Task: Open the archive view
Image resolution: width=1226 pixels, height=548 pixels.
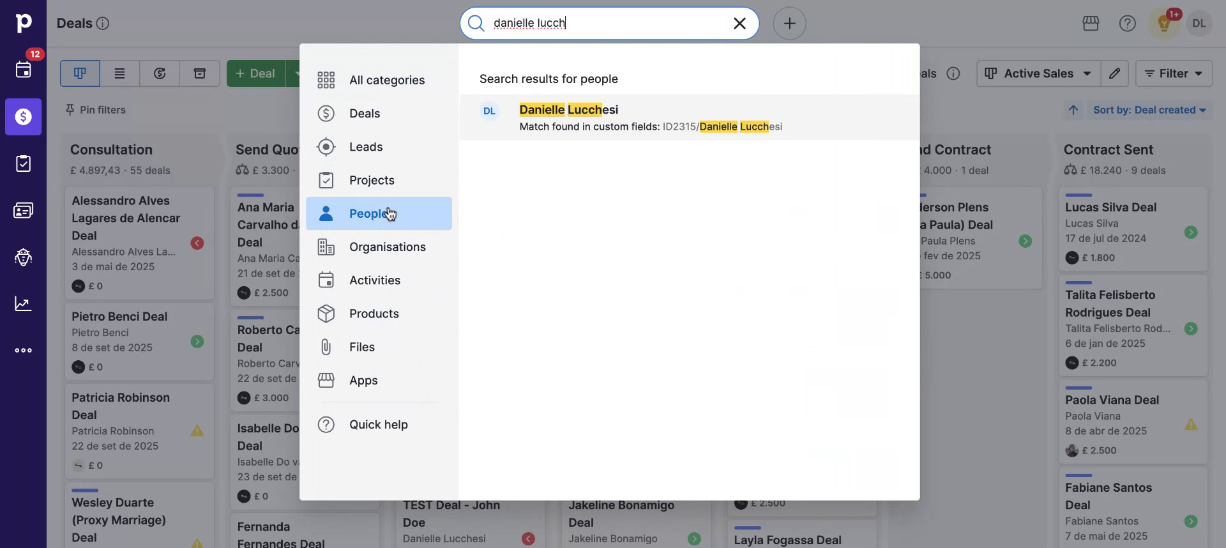Action: [200, 73]
